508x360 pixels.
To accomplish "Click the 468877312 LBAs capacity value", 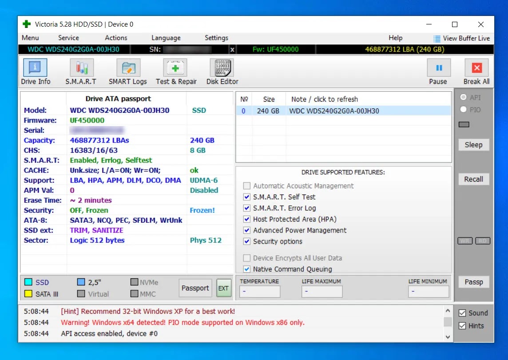I will pos(99,141).
